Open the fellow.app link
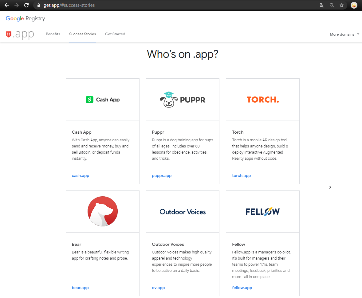Viewport: 362px width, 298px height. click(x=242, y=288)
